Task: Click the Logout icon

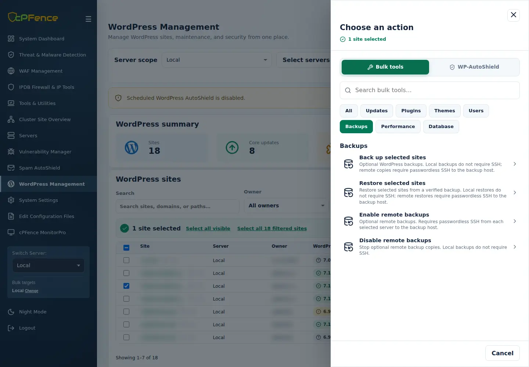Action: [11, 328]
